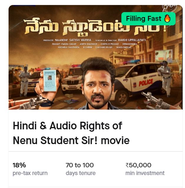This screenshot has height=188, width=185.
Task: Click the fire emoji icon
Action: pyautogui.click(x=167, y=19)
